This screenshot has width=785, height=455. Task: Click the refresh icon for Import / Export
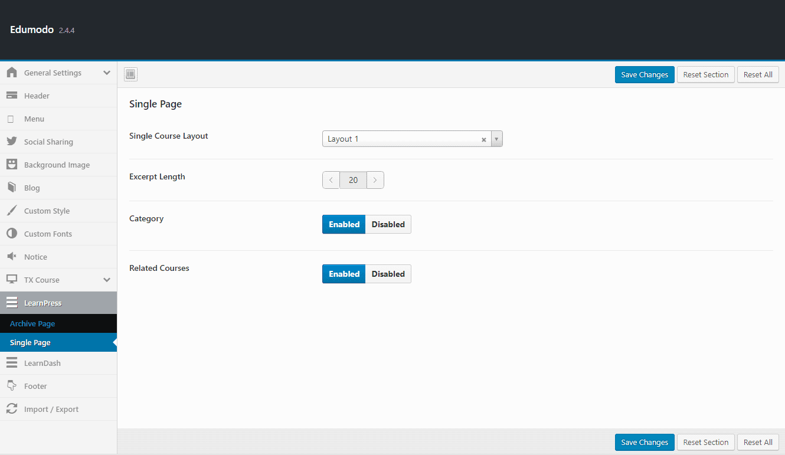pyautogui.click(x=12, y=409)
